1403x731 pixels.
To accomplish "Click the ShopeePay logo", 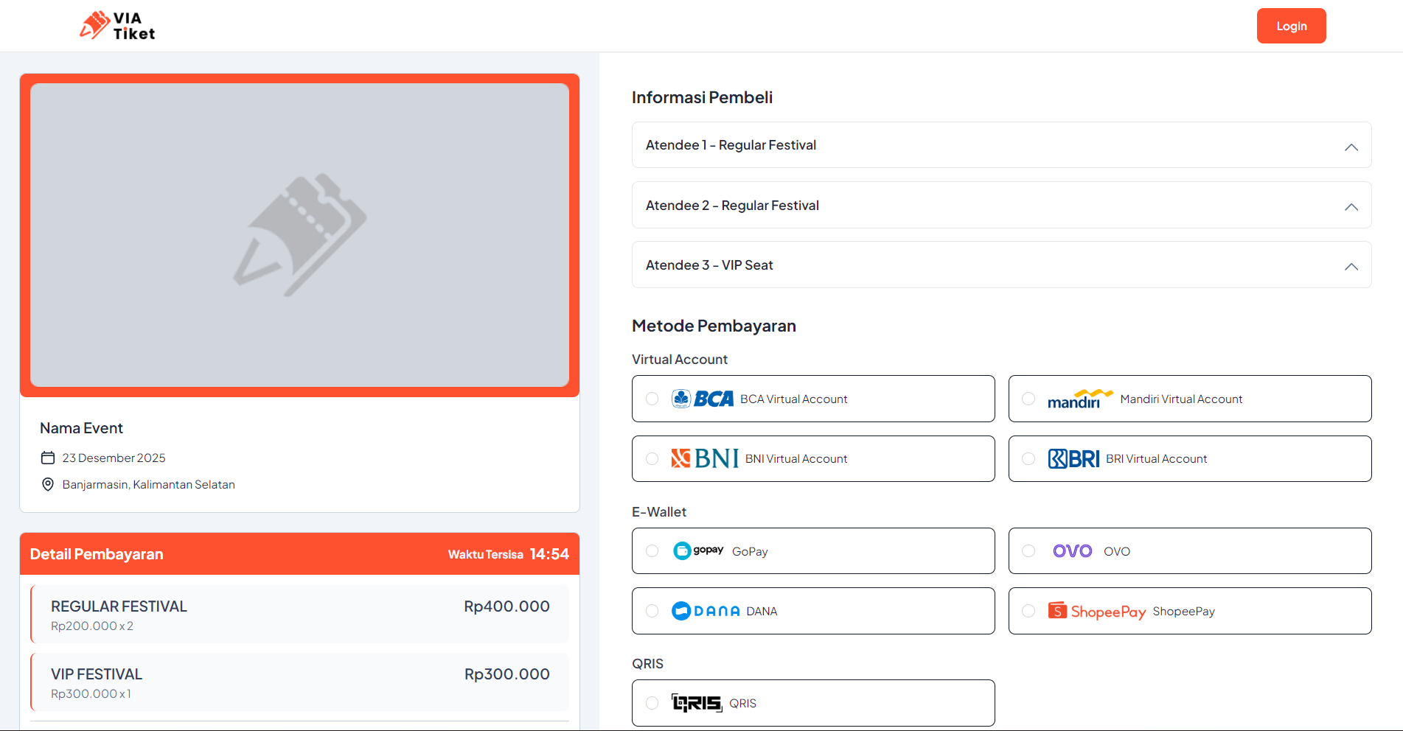I will (x=1097, y=611).
